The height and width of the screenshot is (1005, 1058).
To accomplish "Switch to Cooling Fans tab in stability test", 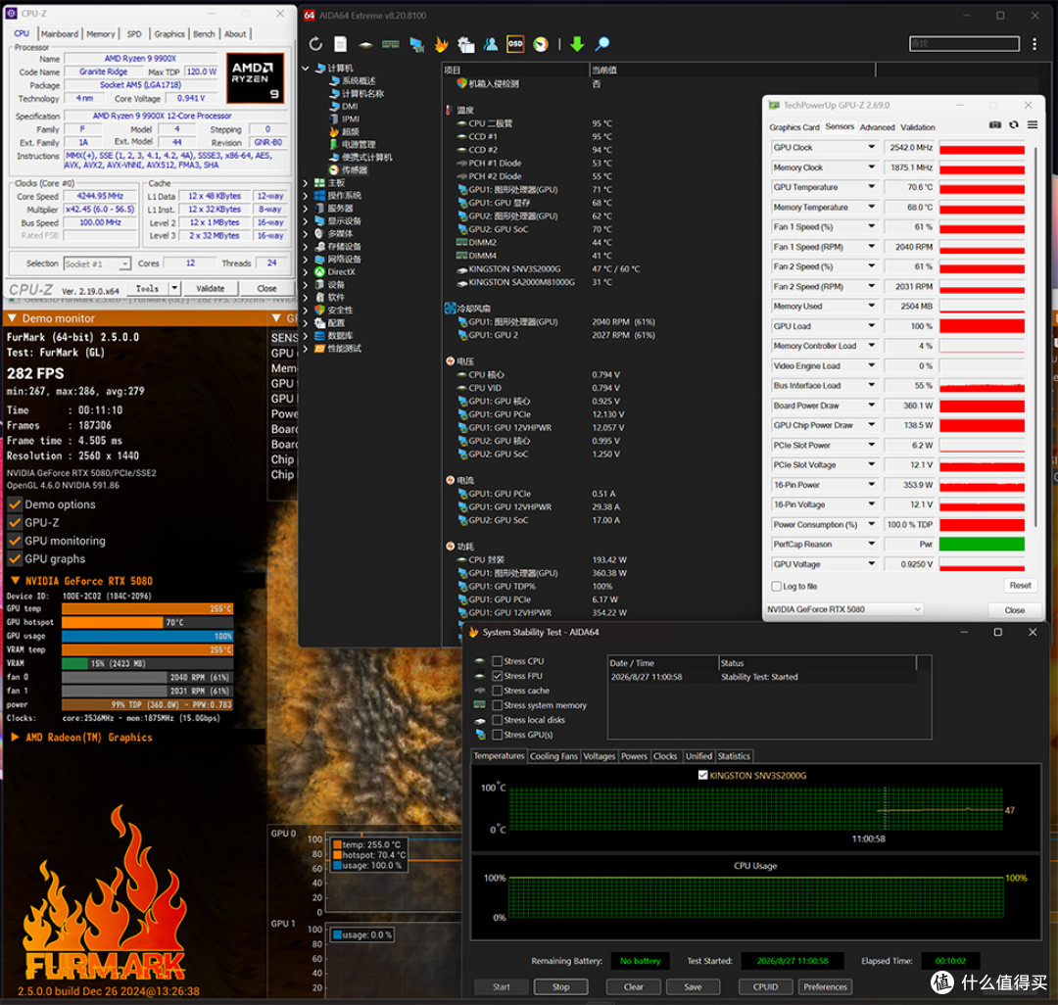I will [553, 756].
